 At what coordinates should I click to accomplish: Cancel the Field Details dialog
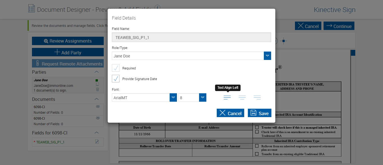click(230, 113)
